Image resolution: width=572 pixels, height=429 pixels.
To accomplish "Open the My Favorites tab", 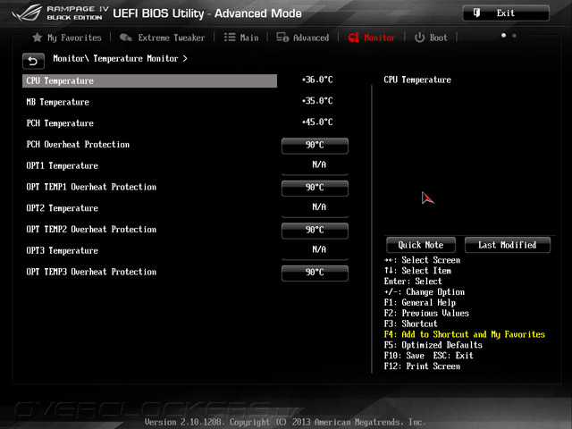I will (67, 38).
